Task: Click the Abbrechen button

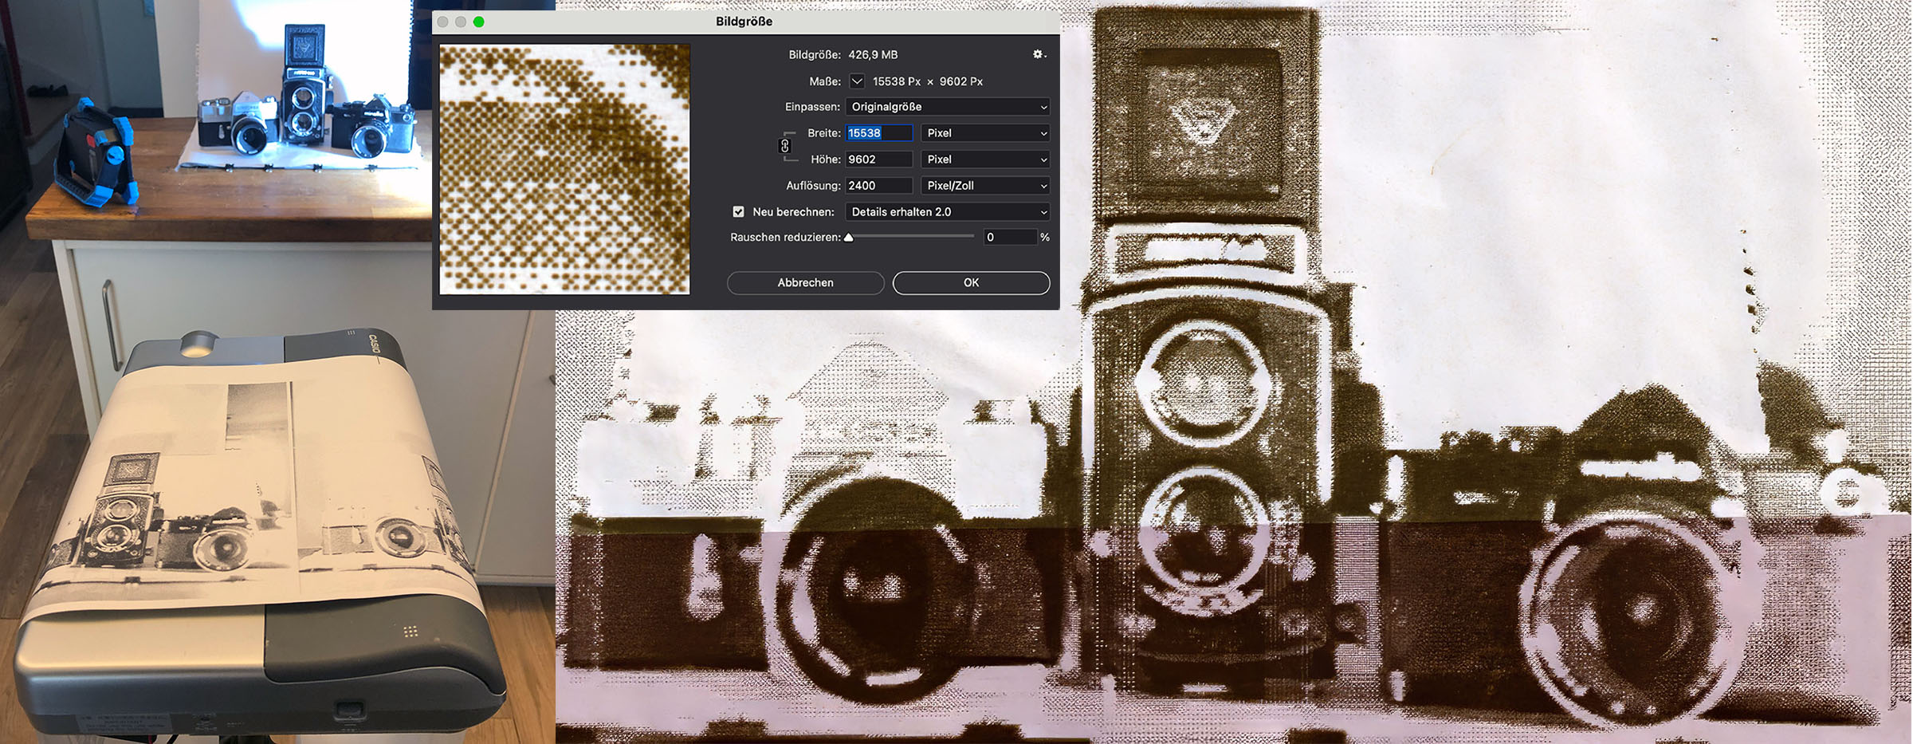Action: click(x=806, y=283)
